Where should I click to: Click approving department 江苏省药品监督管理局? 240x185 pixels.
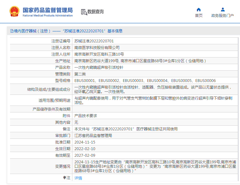click(93, 136)
